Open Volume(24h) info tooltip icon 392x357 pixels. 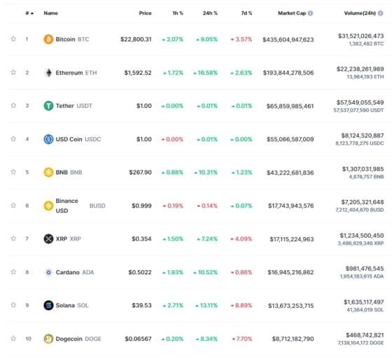point(380,13)
